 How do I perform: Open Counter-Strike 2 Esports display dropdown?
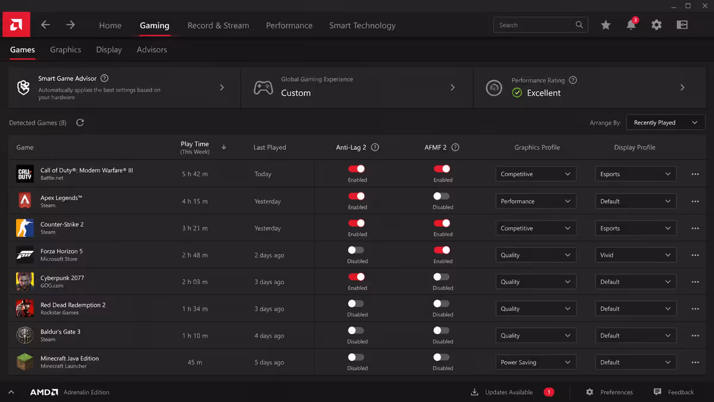tap(635, 228)
